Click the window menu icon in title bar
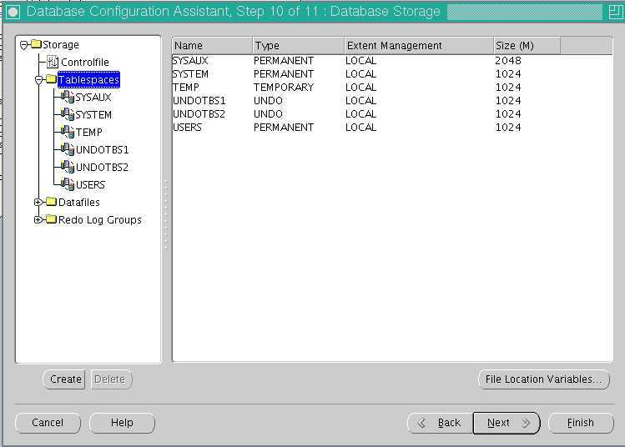The width and height of the screenshot is (625, 447). click(x=13, y=12)
